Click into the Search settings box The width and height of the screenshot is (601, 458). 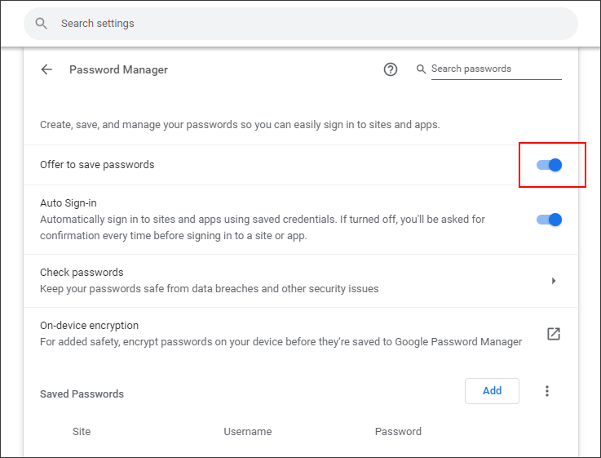[x=301, y=24]
